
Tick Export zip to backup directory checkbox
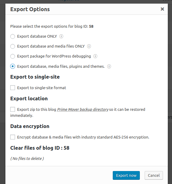point(13,109)
